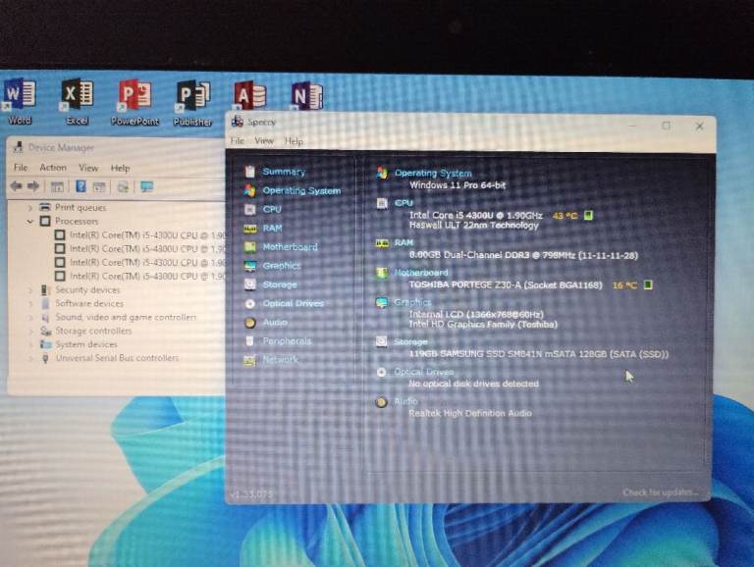Open the RAM section in Speccy
This screenshot has height=567, width=754.
coord(272,228)
